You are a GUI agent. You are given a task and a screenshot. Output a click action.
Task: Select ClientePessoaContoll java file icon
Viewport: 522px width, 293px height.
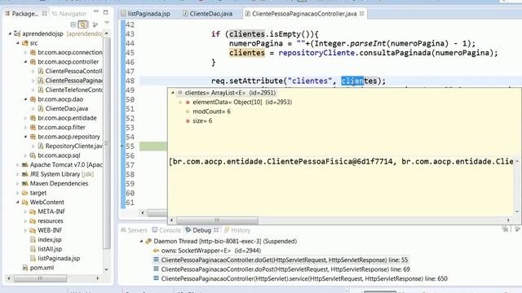41,71
